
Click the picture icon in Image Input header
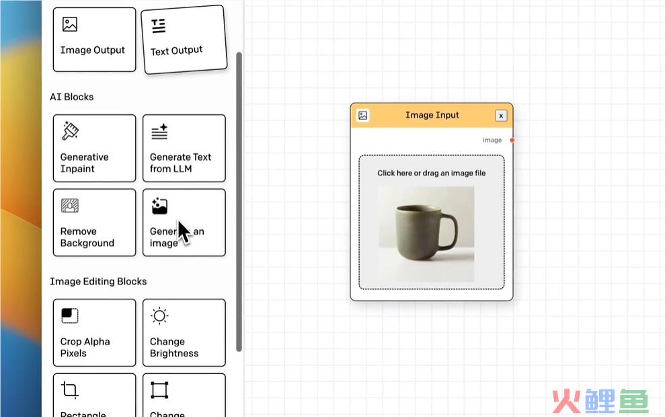pyautogui.click(x=362, y=116)
